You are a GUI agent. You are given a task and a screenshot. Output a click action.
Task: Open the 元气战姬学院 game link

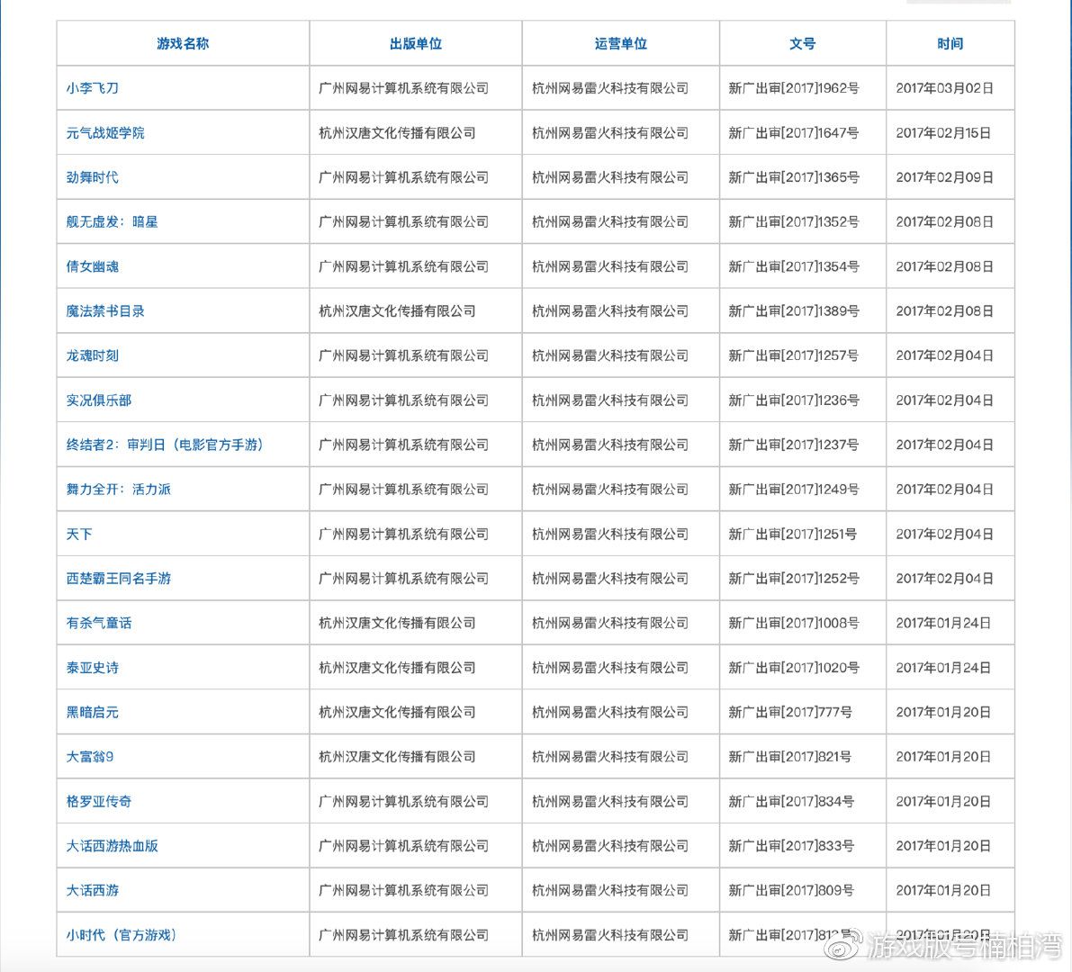click(x=105, y=132)
